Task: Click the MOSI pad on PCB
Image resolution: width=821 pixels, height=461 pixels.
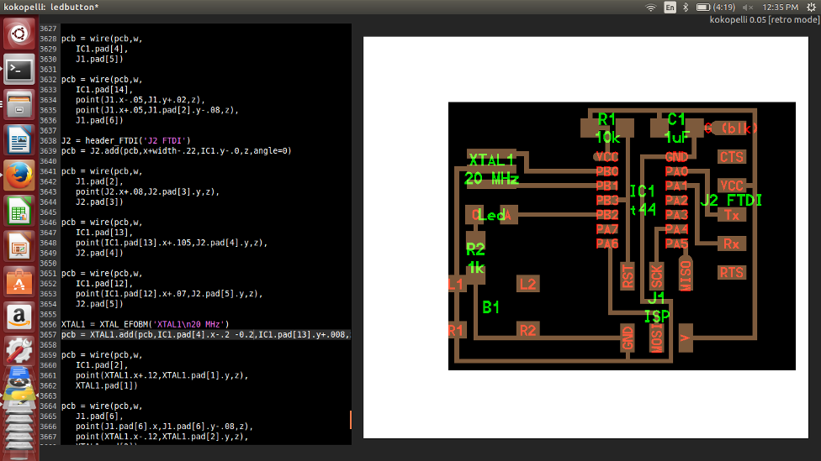Action: tap(657, 338)
